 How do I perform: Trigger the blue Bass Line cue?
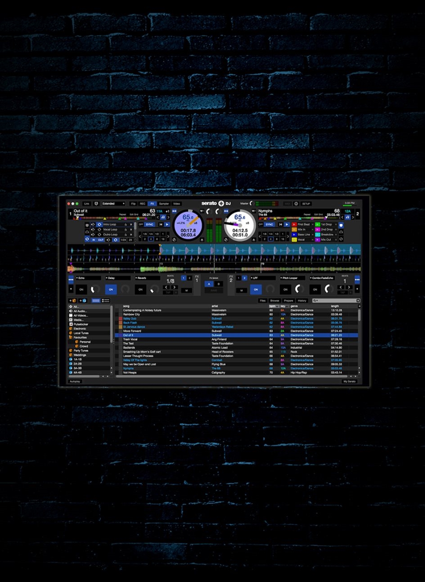tap(294, 234)
